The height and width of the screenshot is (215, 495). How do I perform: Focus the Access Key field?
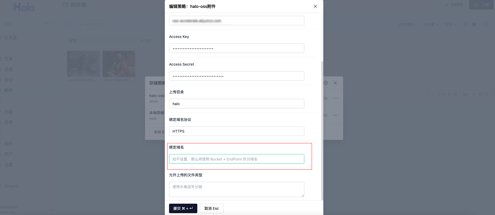[236, 48]
